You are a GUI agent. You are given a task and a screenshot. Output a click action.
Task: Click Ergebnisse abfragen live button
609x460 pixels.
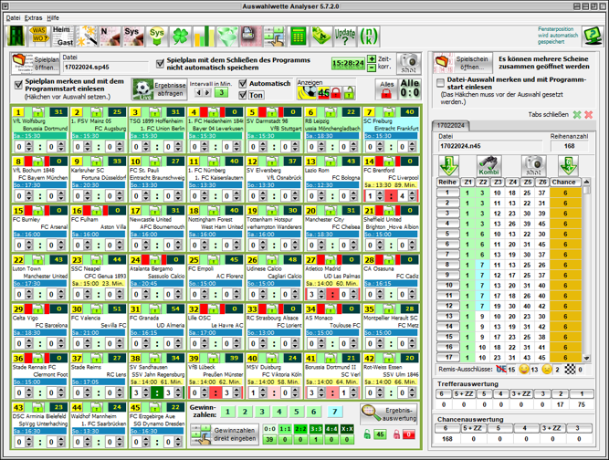159,89
